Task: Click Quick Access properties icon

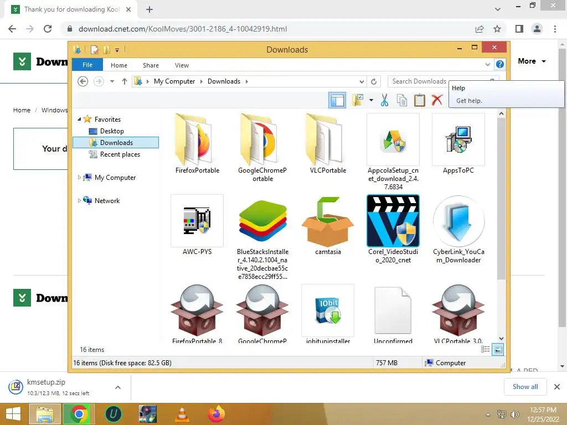Action: pyautogui.click(x=94, y=49)
